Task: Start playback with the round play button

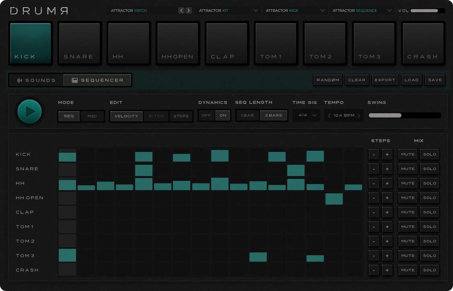Action: tap(29, 111)
